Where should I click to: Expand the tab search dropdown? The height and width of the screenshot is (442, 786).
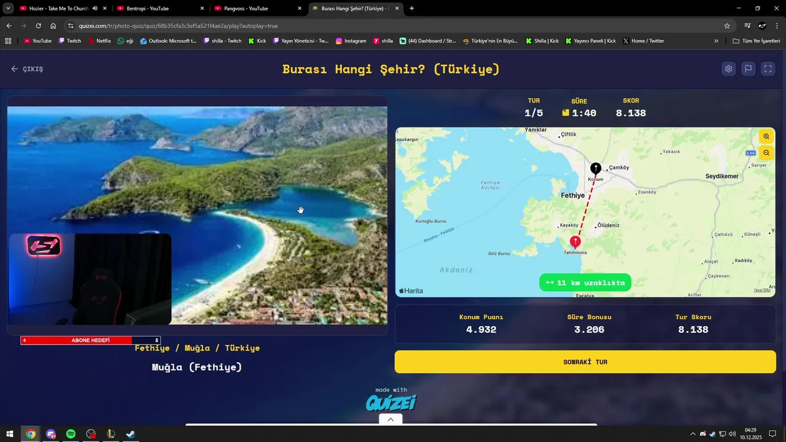point(8,9)
